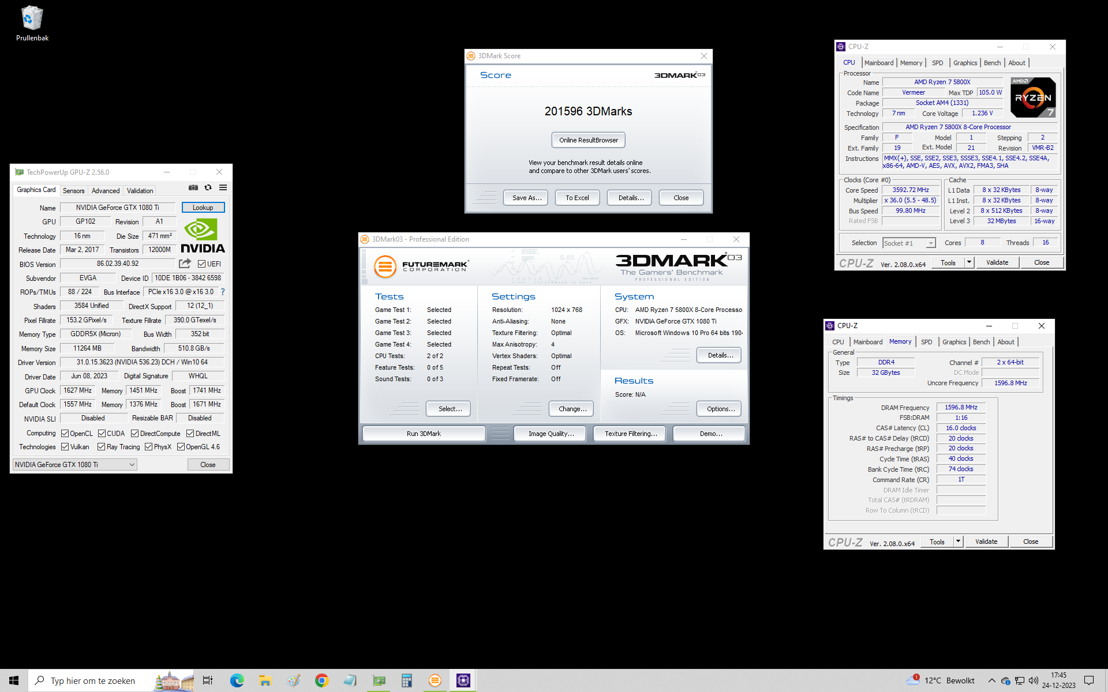Open the notification center icon
Image resolution: width=1108 pixels, height=692 pixels.
1089,680
